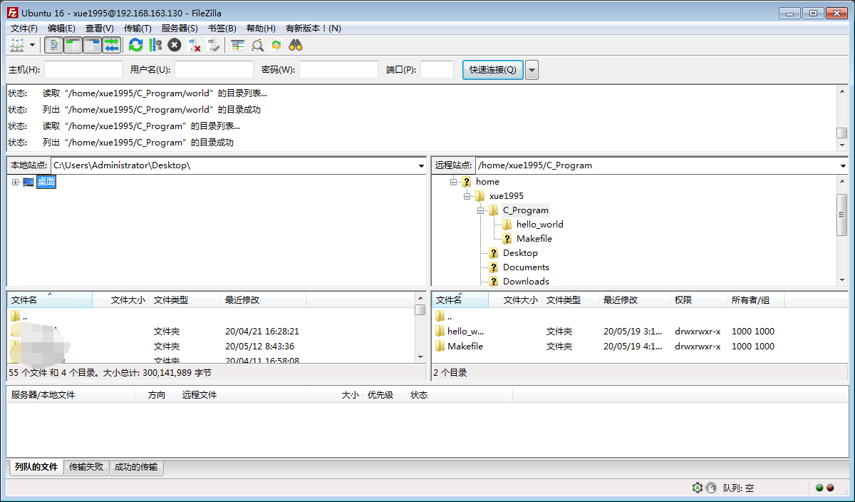Open local site path dropdown

click(421, 165)
